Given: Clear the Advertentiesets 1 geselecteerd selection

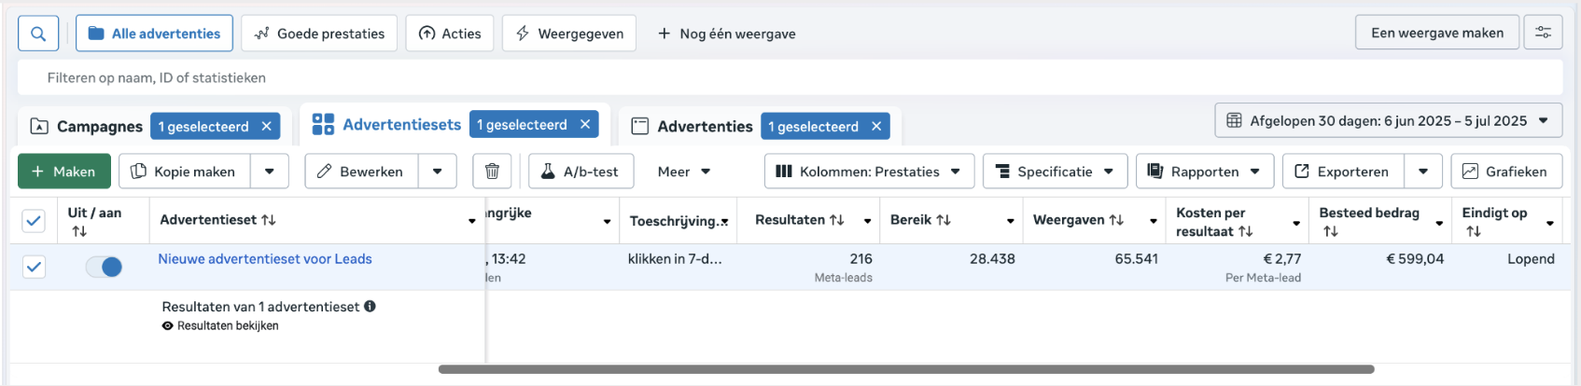Looking at the screenshot, I should tap(585, 124).
